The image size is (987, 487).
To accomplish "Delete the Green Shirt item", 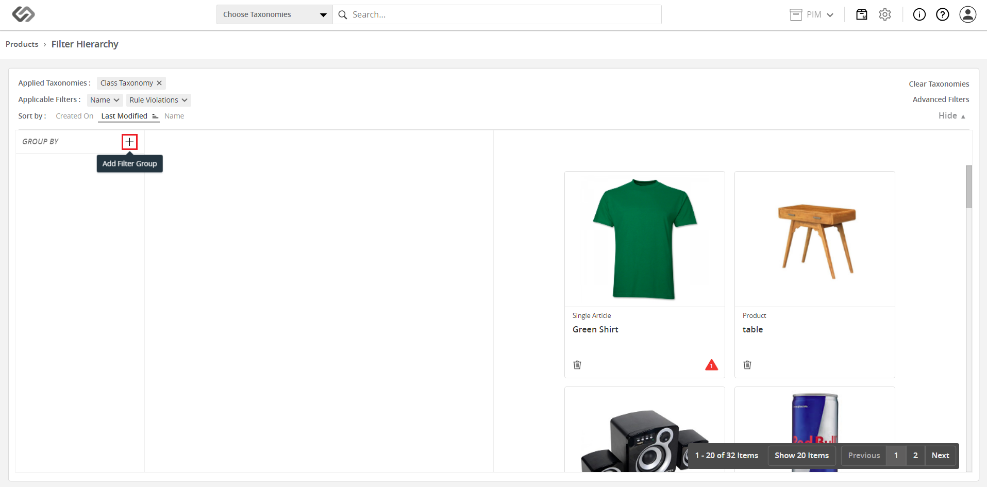I will point(577,365).
